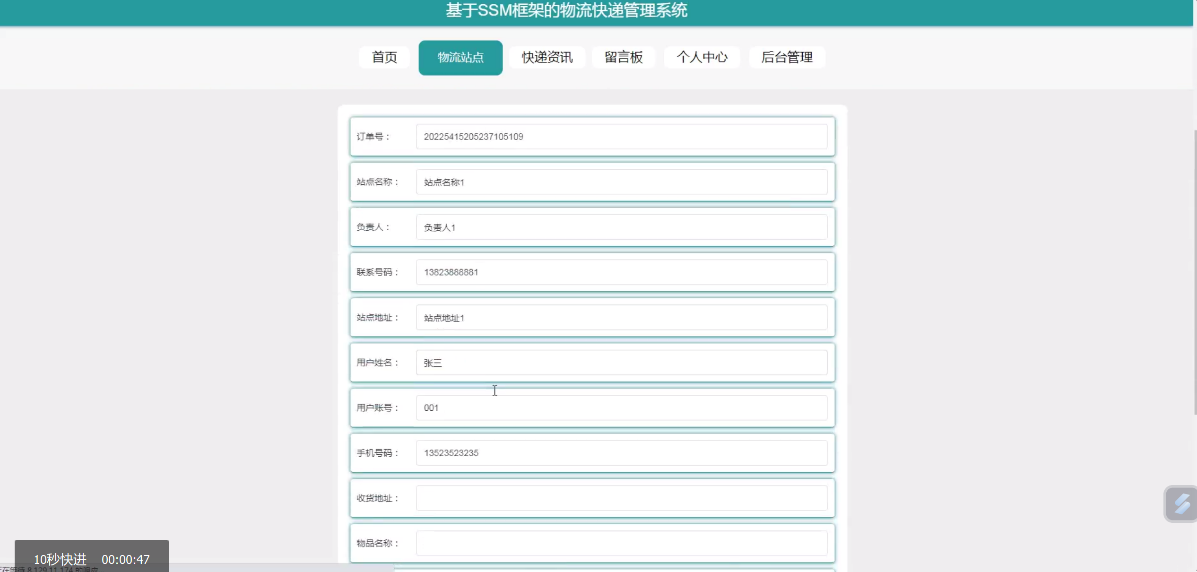Open the 留言板 message board tab
This screenshot has width=1197, height=572.
coord(623,57)
